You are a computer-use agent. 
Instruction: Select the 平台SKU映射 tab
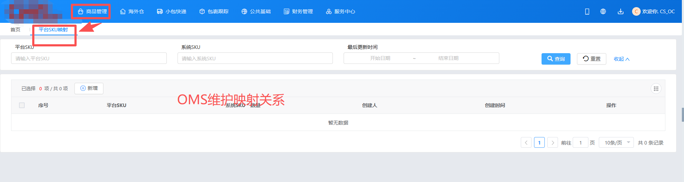[53, 30]
